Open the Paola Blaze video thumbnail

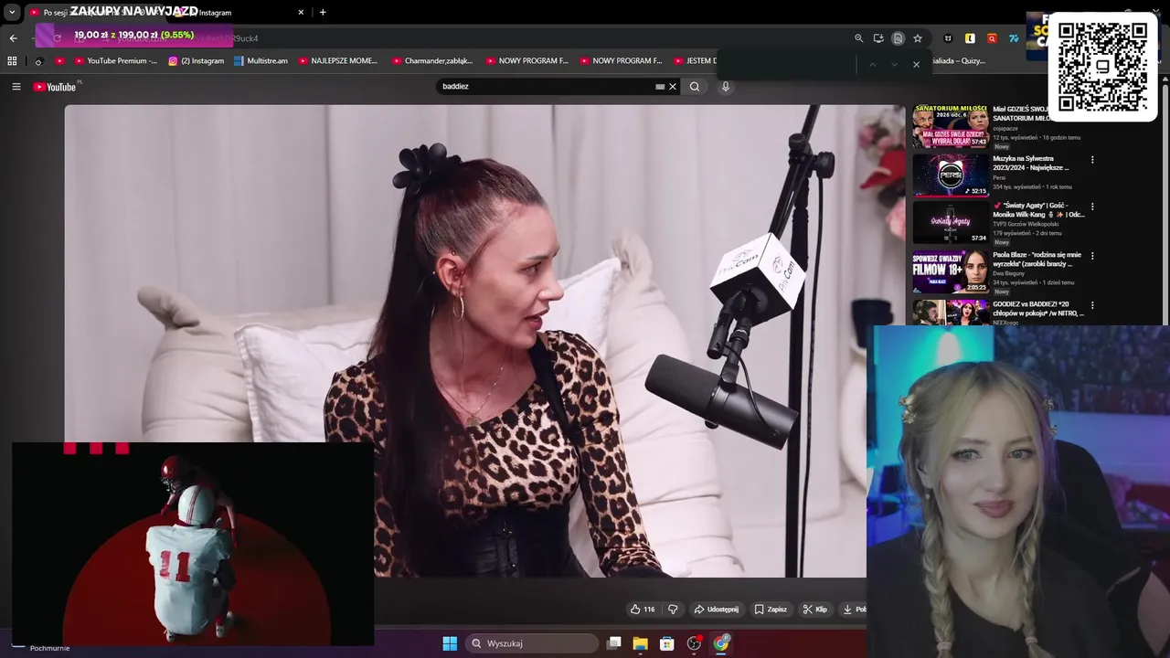click(x=951, y=271)
